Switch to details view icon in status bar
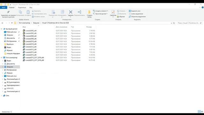The image size is (204, 115). click(199, 111)
